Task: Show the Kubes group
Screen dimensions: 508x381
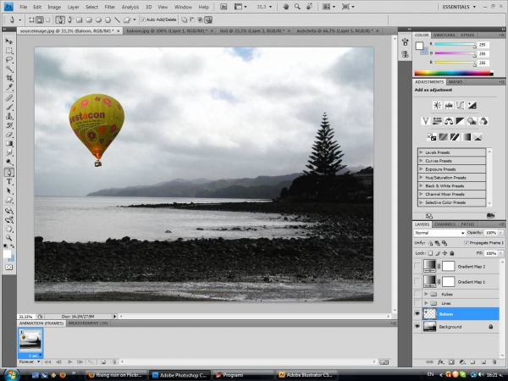Action: [x=417, y=294]
